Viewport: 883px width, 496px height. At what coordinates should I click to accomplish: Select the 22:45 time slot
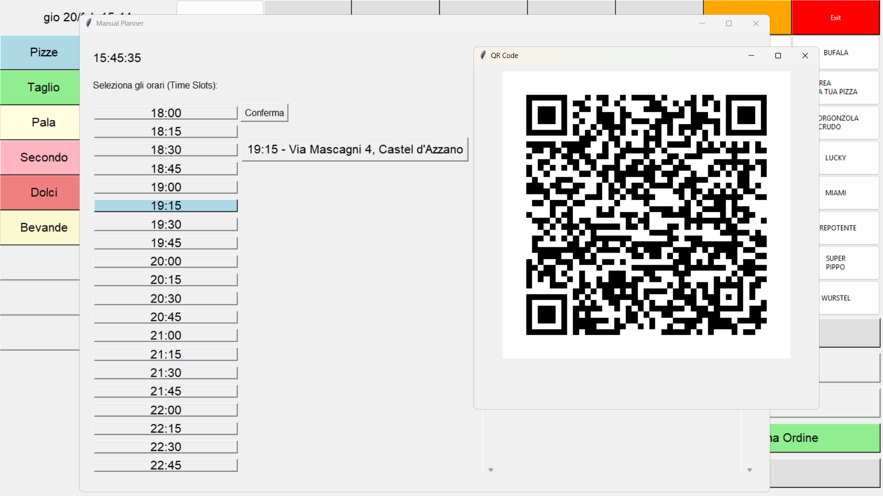click(166, 465)
